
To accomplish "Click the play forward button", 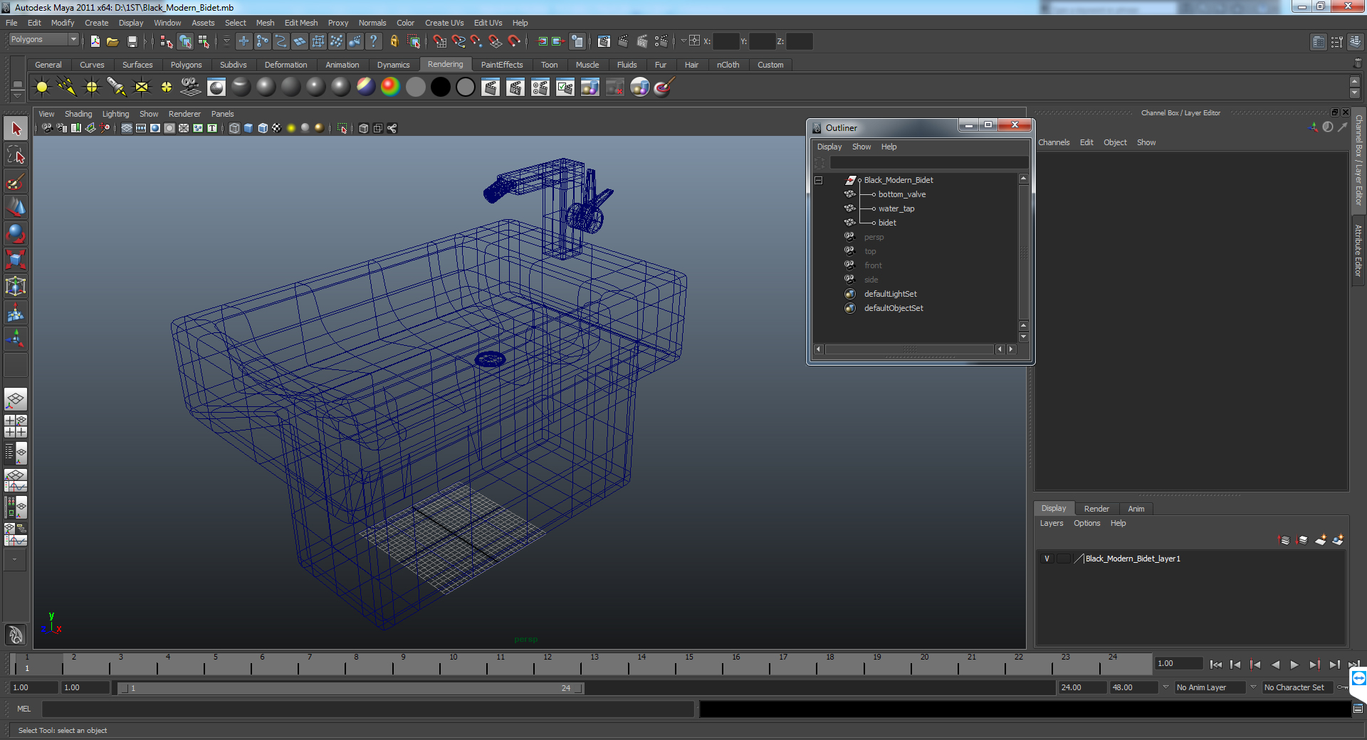I will [1294, 665].
